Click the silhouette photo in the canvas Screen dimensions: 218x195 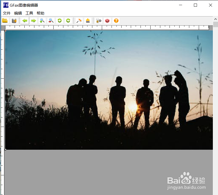tap(109, 90)
